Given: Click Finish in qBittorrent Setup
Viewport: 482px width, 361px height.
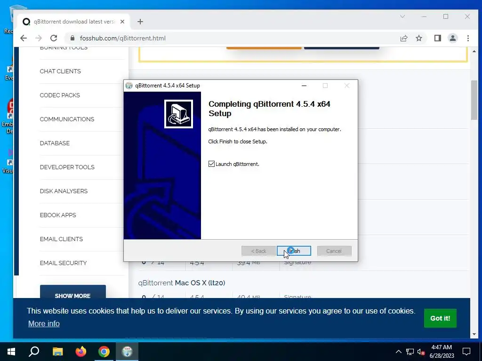Looking at the screenshot, I should click(x=294, y=251).
